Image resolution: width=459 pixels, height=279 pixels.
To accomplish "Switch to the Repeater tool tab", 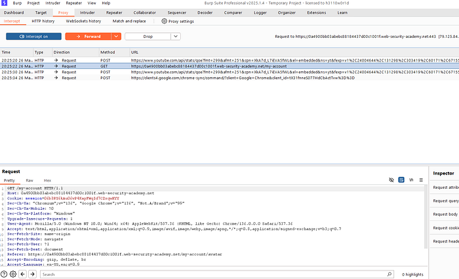I will (114, 12).
